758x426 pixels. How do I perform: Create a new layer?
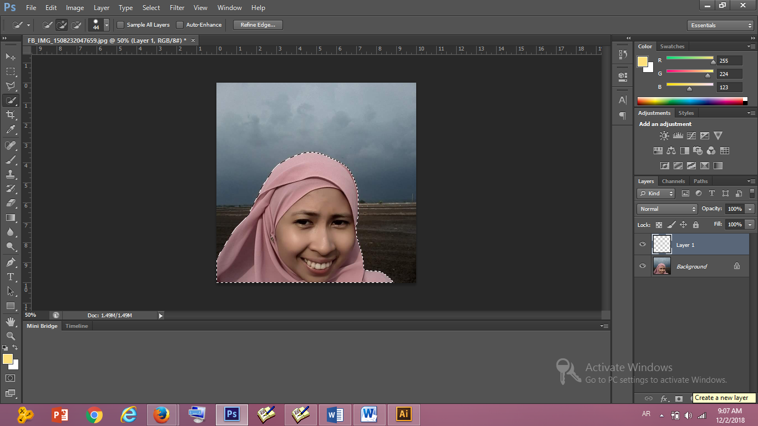coord(722,398)
